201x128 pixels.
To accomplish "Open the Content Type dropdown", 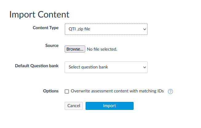I will point(106,29).
